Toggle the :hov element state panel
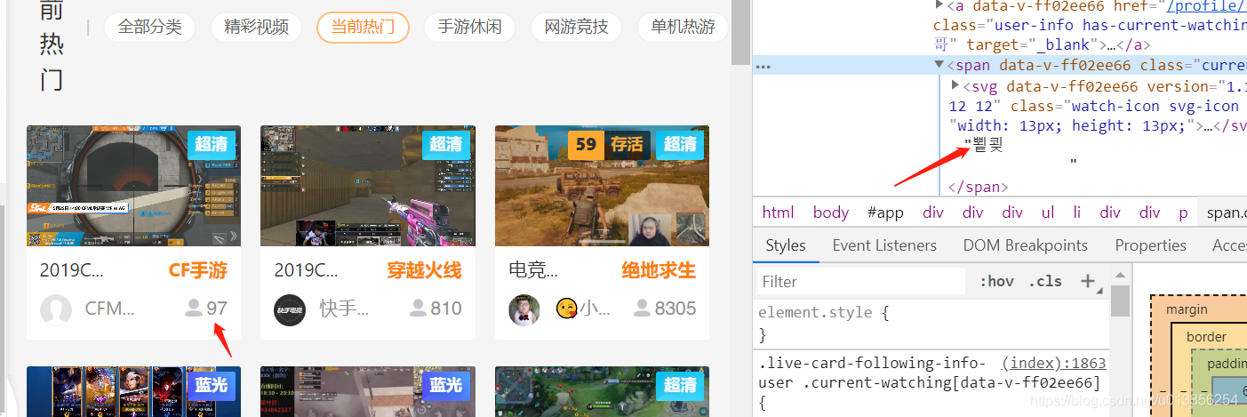 click(996, 281)
